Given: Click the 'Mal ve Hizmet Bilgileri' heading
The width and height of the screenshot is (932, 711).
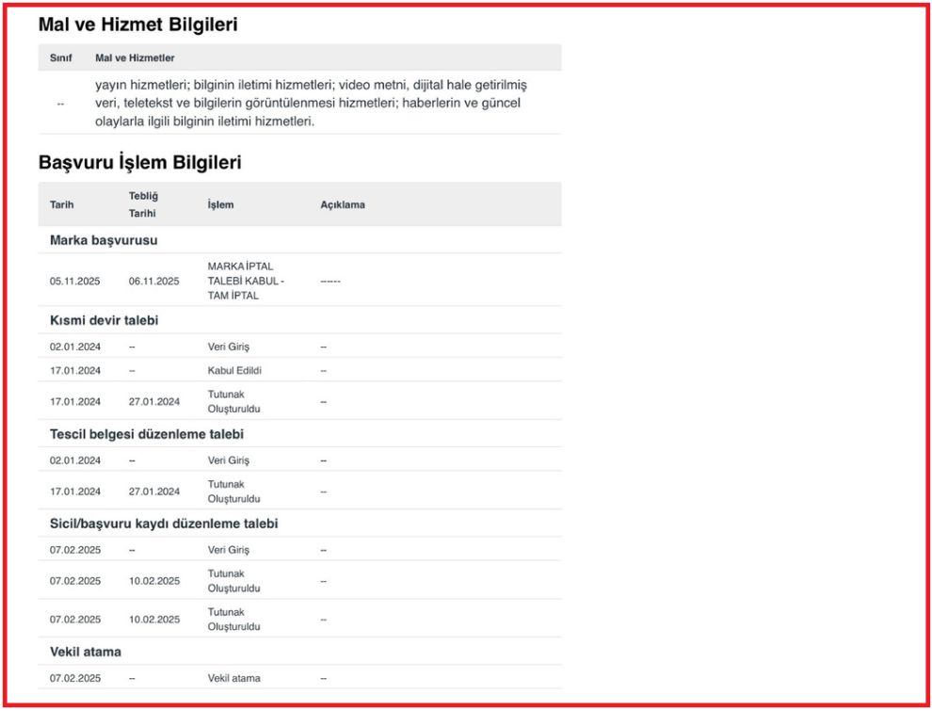Looking at the screenshot, I should [x=137, y=25].
